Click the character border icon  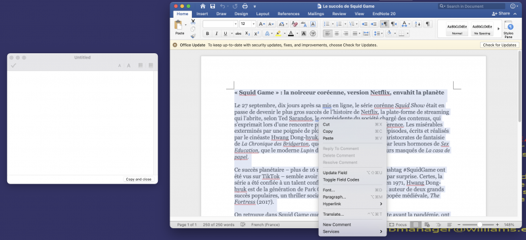click(313, 24)
